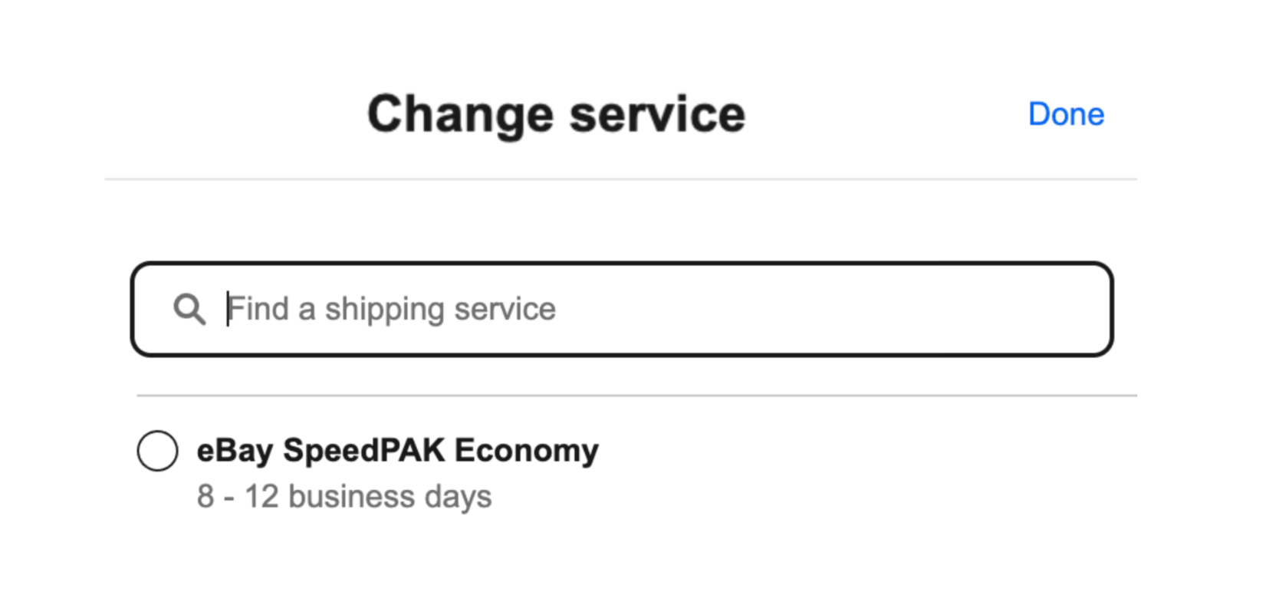Click the word eBay in the option label
This screenshot has width=1279, height=598.
pyautogui.click(x=235, y=450)
